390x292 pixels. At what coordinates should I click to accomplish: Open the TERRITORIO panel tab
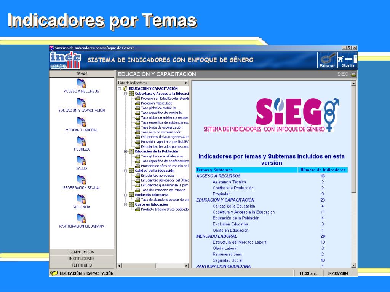pos(82,265)
